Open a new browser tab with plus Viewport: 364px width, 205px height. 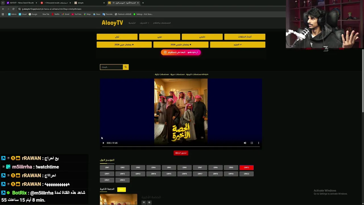(143, 3)
